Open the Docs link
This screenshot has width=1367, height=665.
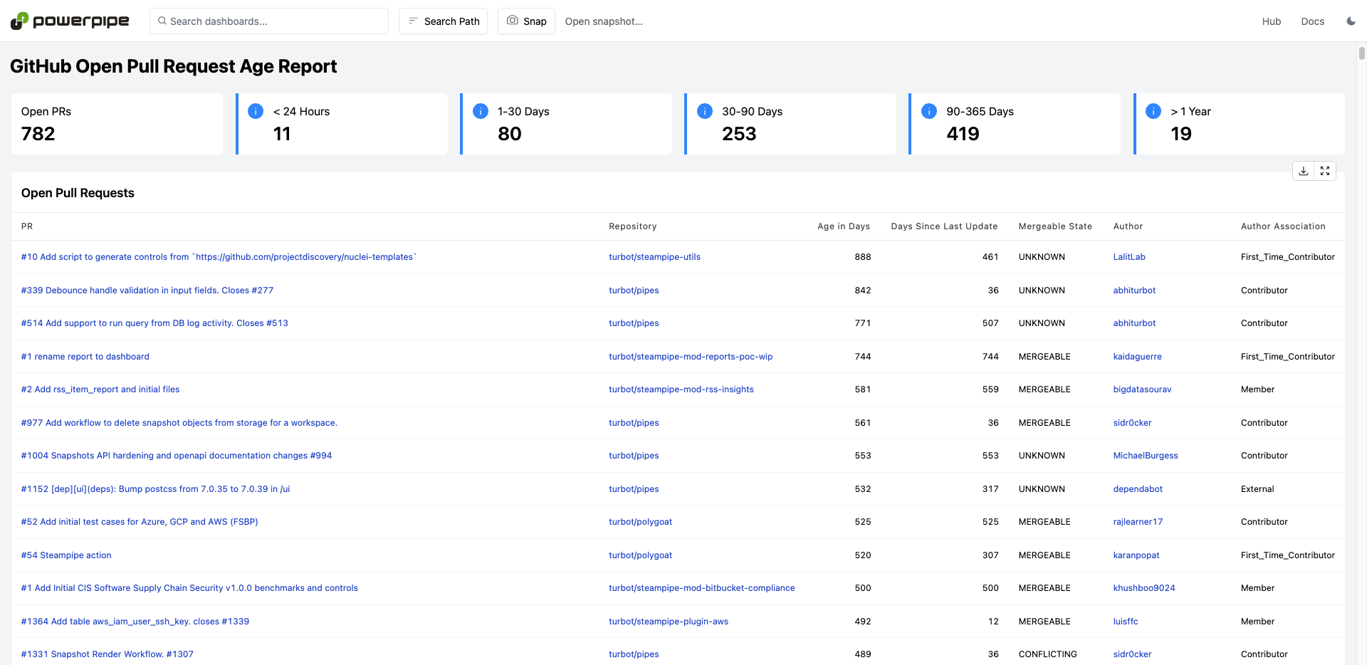click(1312, 21)
